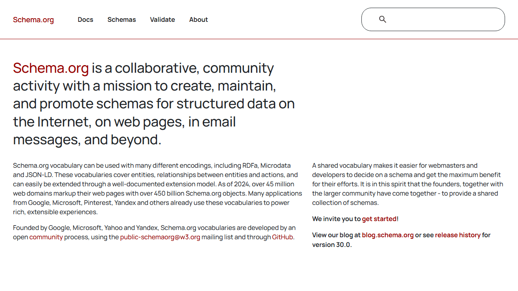This screenshot has width=518, height=291.
Task: Click 'Founded by Google, Microsoft, Yahoo and Yandex'
Action: (86, 228)
